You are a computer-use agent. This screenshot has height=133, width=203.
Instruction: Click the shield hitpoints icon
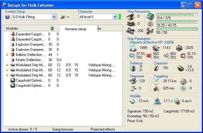pyautogui.click(x=133, y=48)
